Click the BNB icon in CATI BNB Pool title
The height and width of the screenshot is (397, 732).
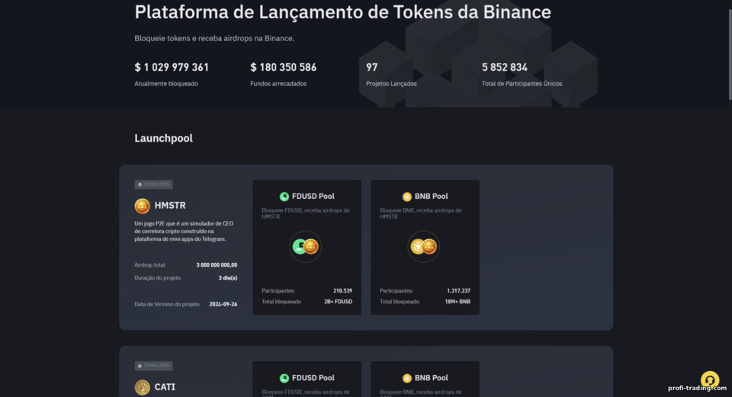(406, 378)
